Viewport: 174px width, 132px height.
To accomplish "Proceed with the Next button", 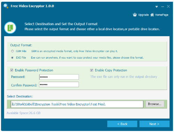I will pyautogui.click(x=155, y=124).
